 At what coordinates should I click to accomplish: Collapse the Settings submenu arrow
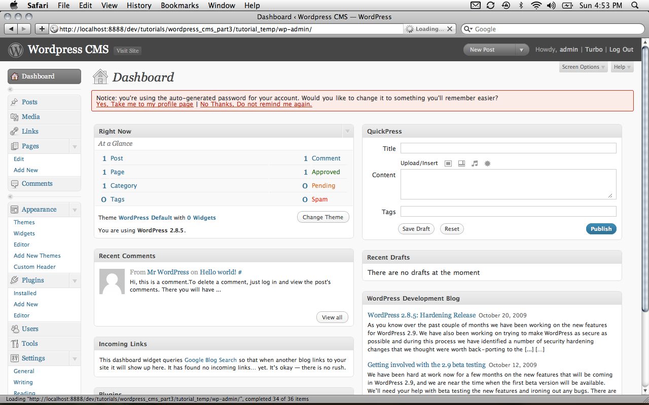(x=75, y=358)
